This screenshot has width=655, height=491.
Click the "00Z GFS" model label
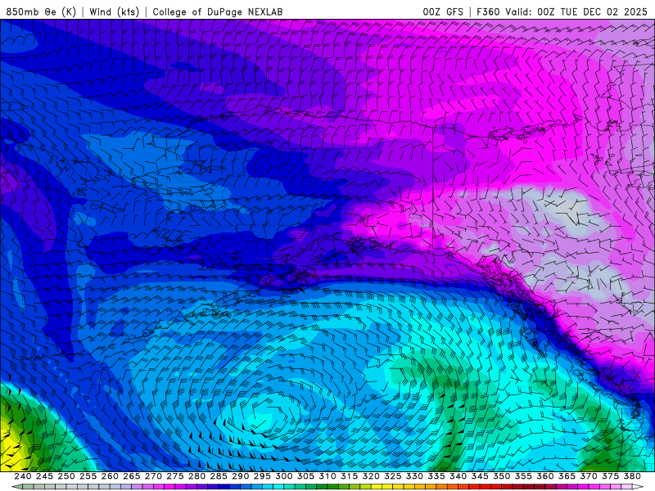(443, 11)
